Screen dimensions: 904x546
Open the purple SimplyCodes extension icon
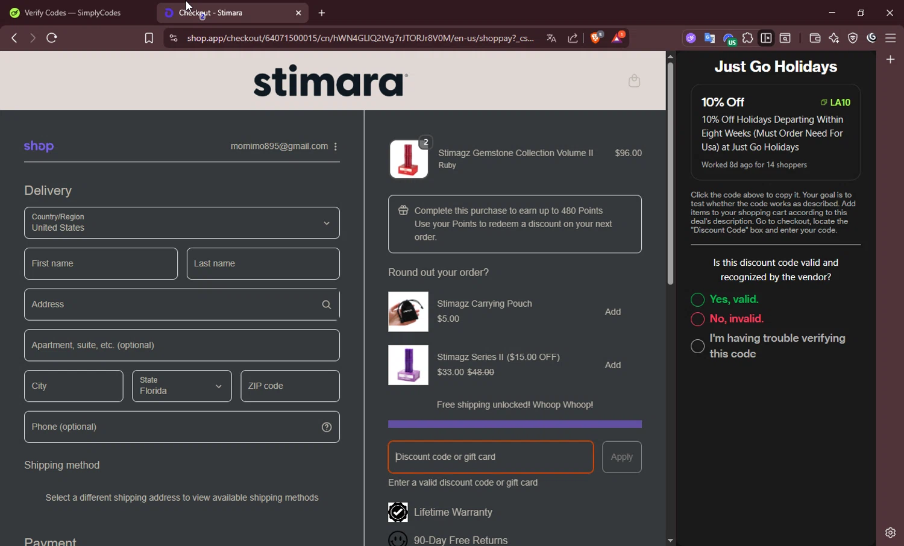(x=691, y=38)
